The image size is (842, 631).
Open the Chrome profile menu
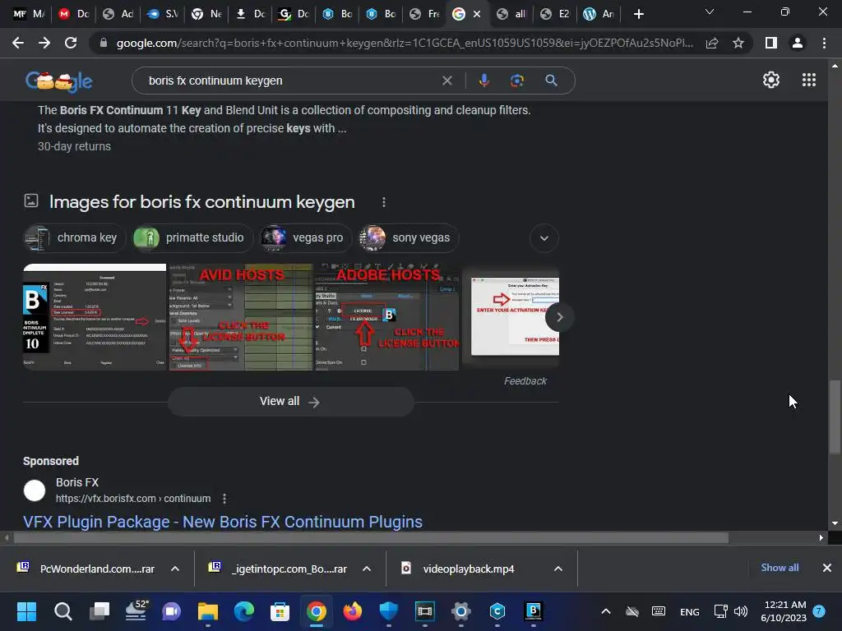pyautogui.click(x=798, y=43)
